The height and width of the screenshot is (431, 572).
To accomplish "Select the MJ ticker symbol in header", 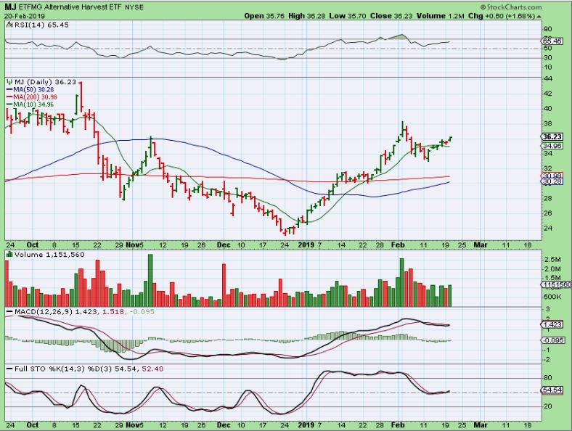I will pos(11,7).
